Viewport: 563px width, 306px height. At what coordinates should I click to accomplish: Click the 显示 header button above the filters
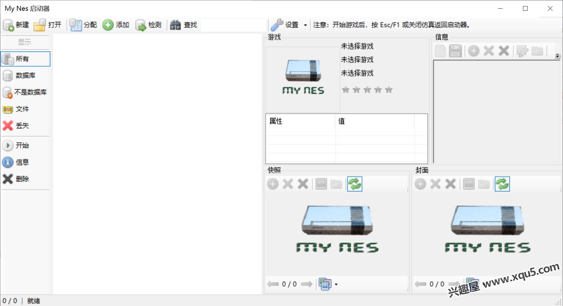click(25, 42)
